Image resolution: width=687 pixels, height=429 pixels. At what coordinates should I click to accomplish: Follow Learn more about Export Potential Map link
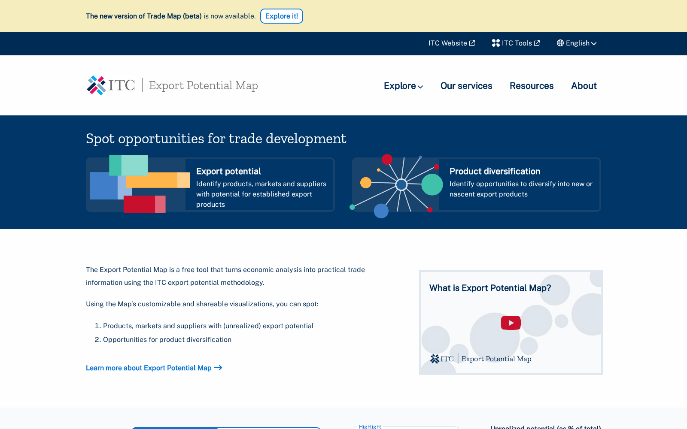pos(154,368)
